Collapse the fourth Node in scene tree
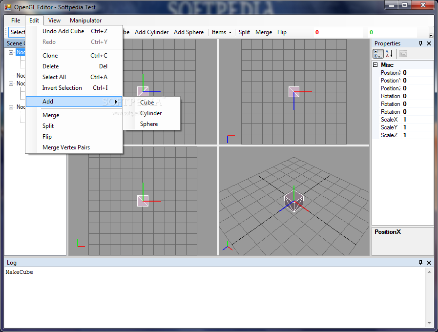The image size is (438, 332). 11,107
